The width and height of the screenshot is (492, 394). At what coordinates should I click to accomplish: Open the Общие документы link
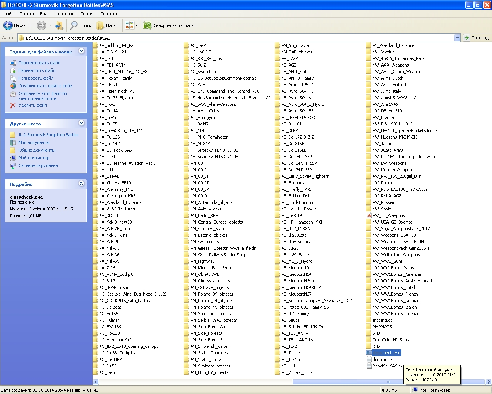(x=37, y=150)
